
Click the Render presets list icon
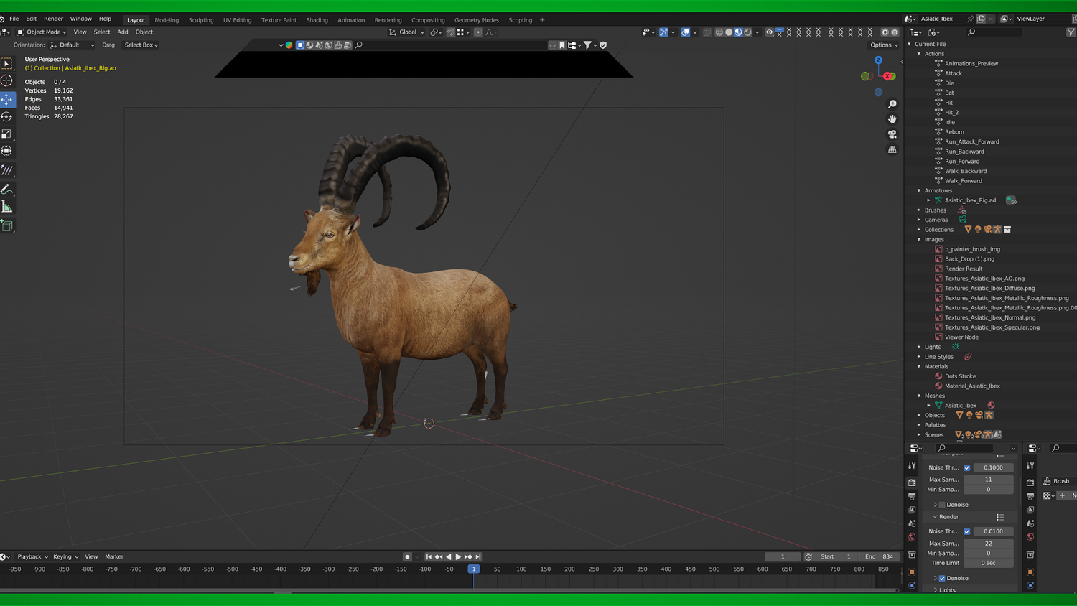tap(1000, 517)
